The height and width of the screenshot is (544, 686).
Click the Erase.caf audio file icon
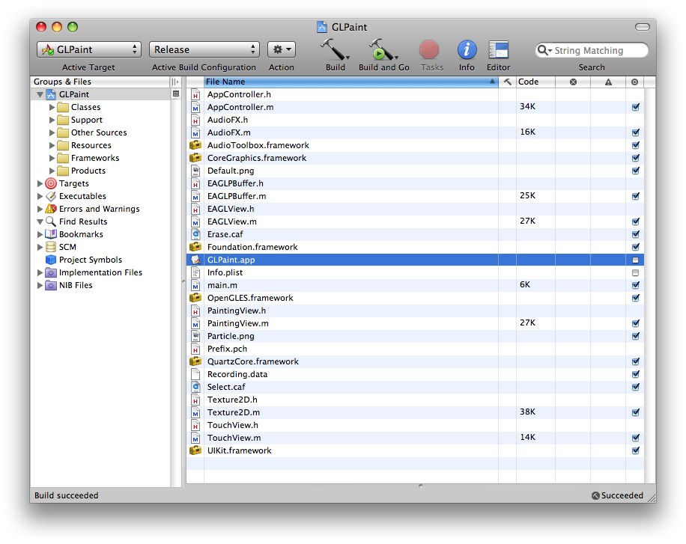point(195,234)
